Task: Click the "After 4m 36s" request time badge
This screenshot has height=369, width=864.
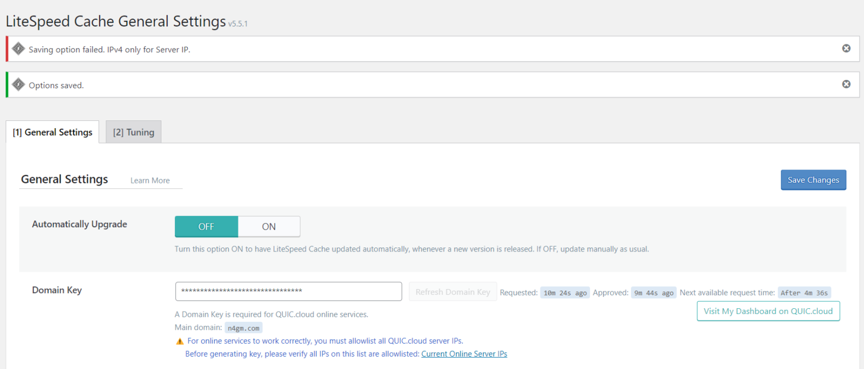Action: click(805, 292)
